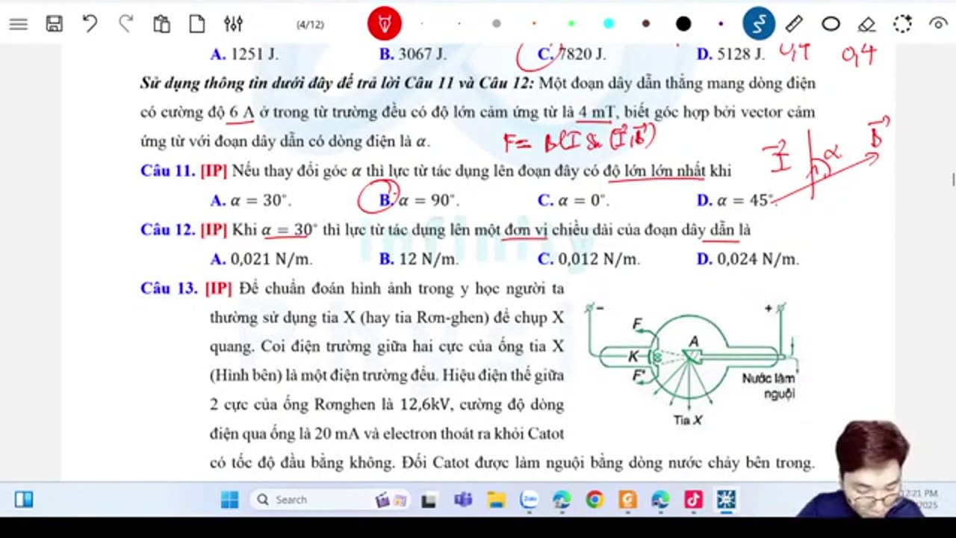
Task: Open the Windows Start menu
Action: pos(229,499)
